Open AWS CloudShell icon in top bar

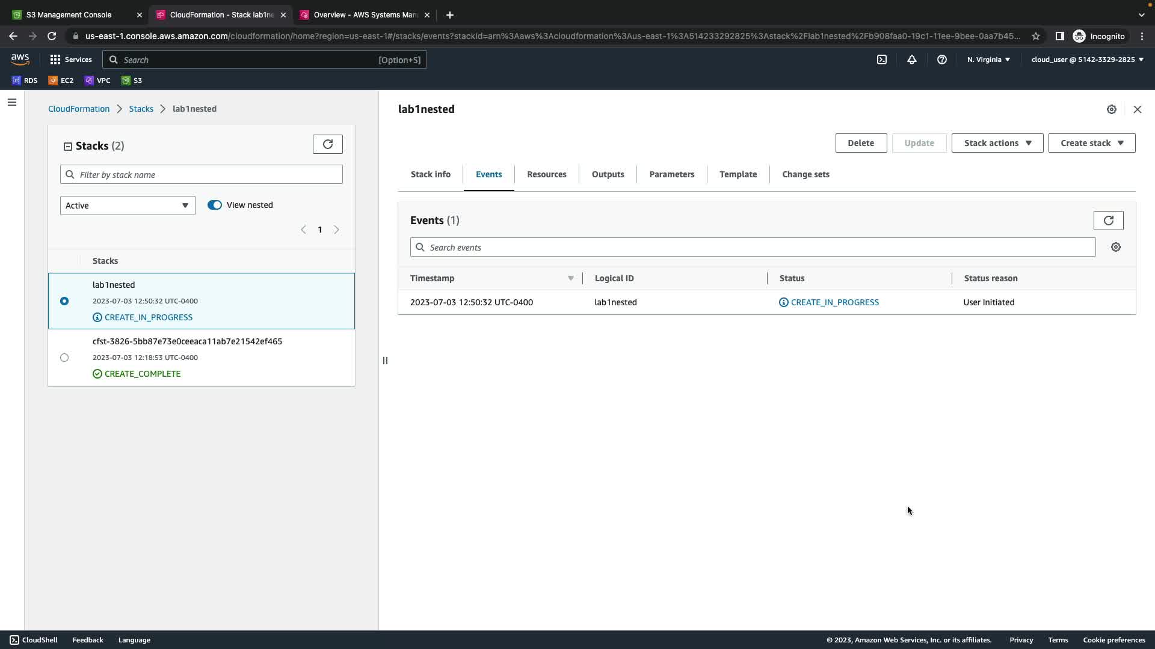coord(881,59)
